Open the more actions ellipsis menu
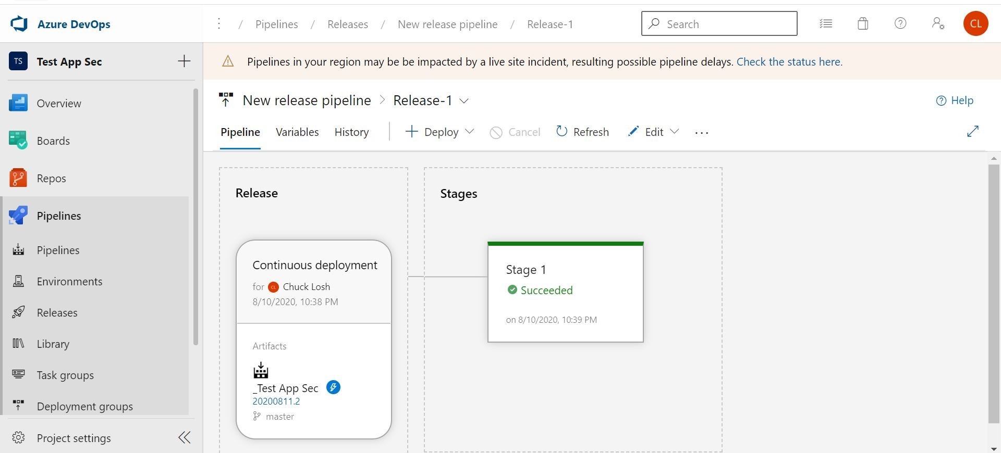Image resolution: width=1001 pixels, height=453 pixels. (x=702, y=133)
